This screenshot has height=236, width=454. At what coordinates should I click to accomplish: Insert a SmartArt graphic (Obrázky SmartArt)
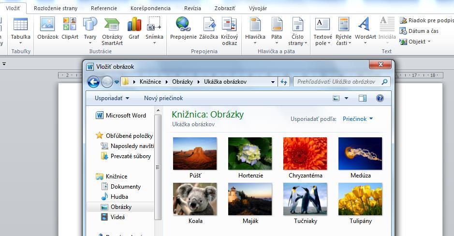(112, 24)
